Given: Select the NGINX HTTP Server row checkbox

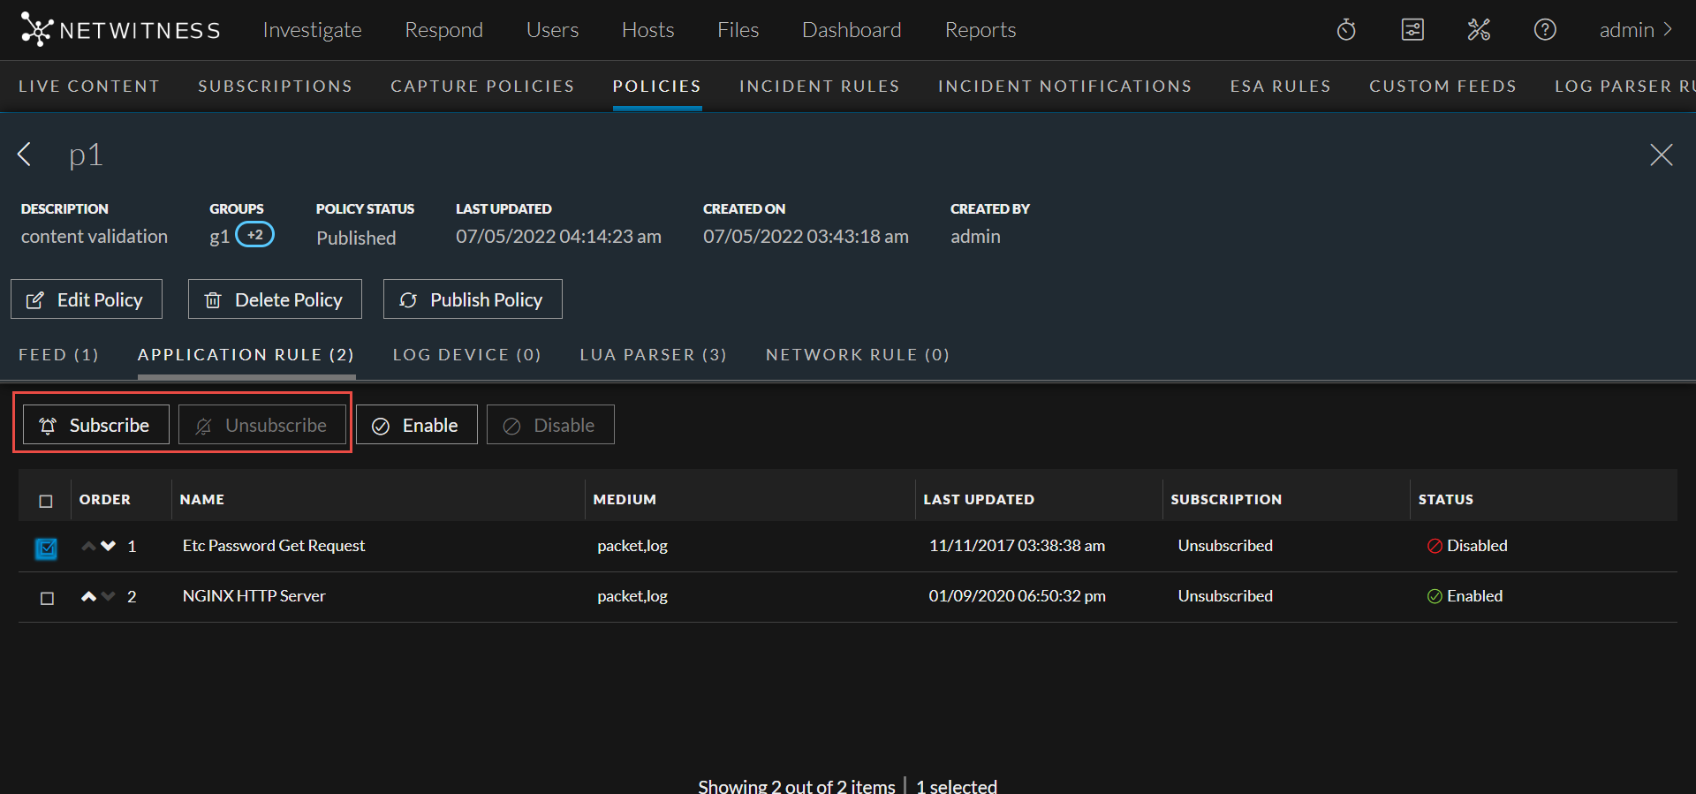Looking at the screenshot, I should click(x=47, y=598).
